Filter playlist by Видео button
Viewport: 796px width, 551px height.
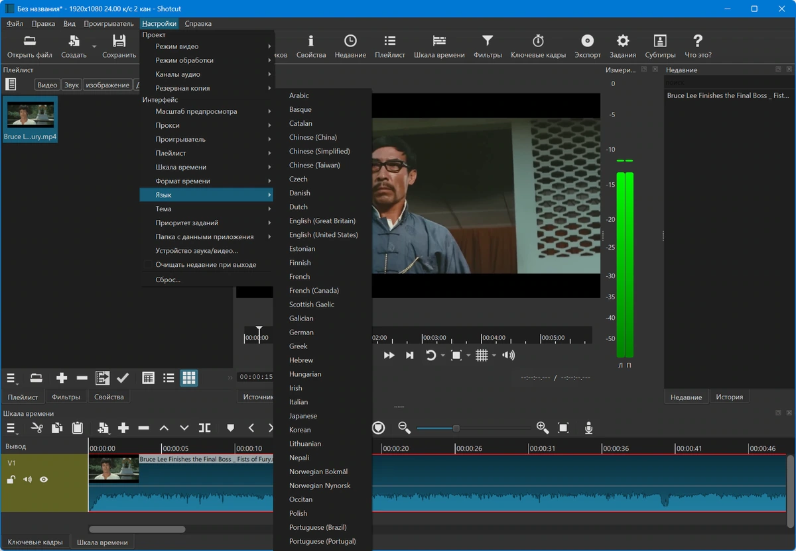pyautogui.click(x=47, y=85)
